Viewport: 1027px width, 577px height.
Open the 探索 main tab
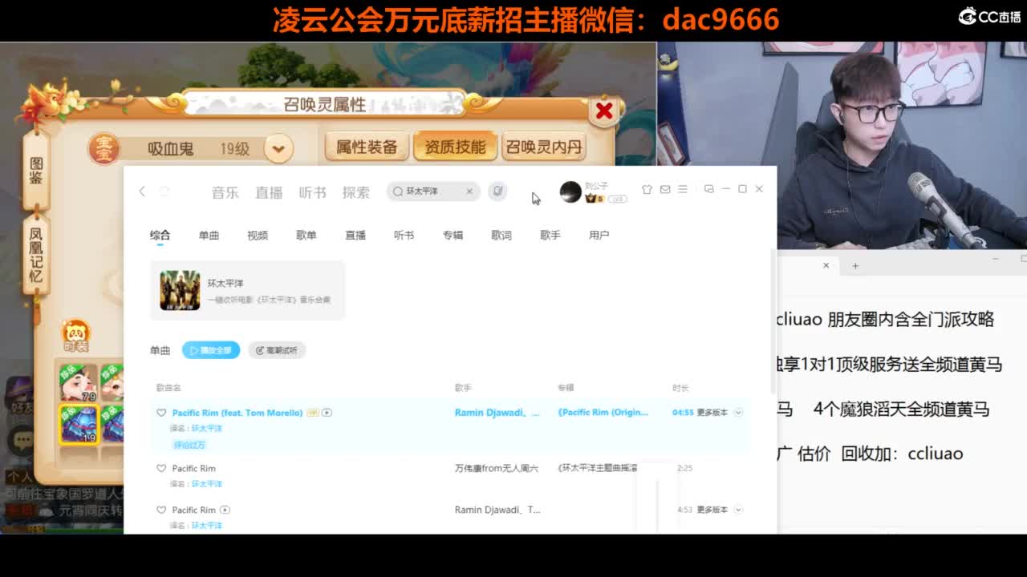click(x=355, y=192)
